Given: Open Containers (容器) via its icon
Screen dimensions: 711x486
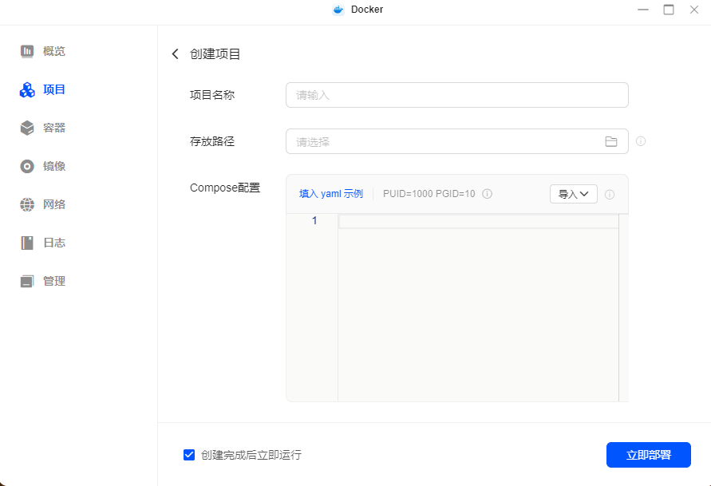Looking at the screenshot, I should (27, 128).
